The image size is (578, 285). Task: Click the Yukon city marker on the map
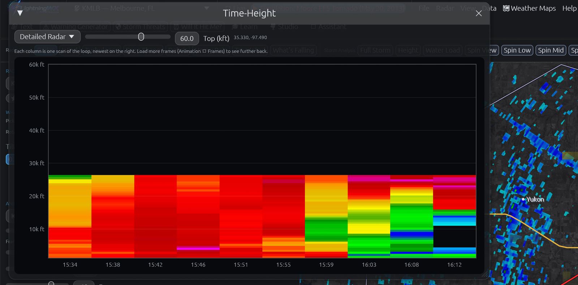(523, 199)
